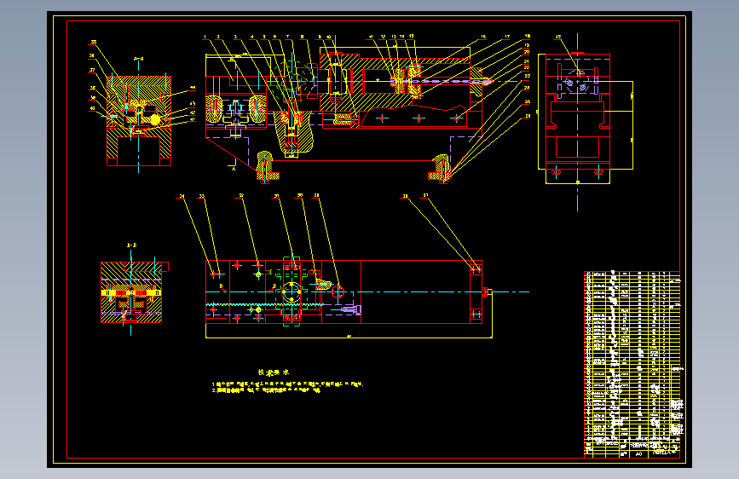Select the B-B section view label
The height and width of the screenshot is (479, 739).
(132, 245)
